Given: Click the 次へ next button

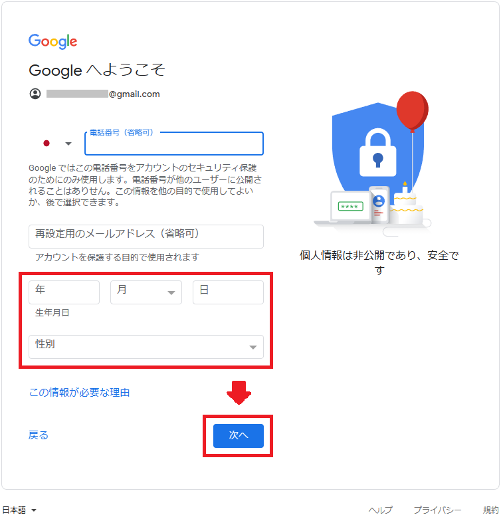Looking at the screenshot, I should tap(239, 436).
